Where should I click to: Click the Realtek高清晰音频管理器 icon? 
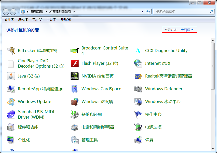click(138, 76)
